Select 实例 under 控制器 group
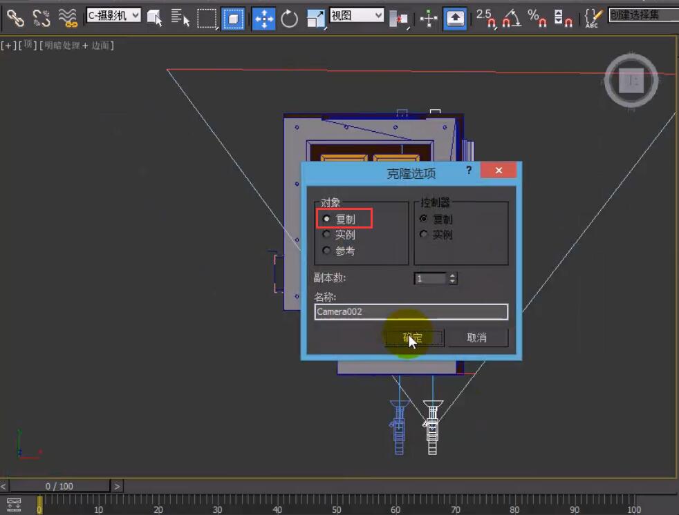This screenshot has height=515, width=679. (436, 235)
